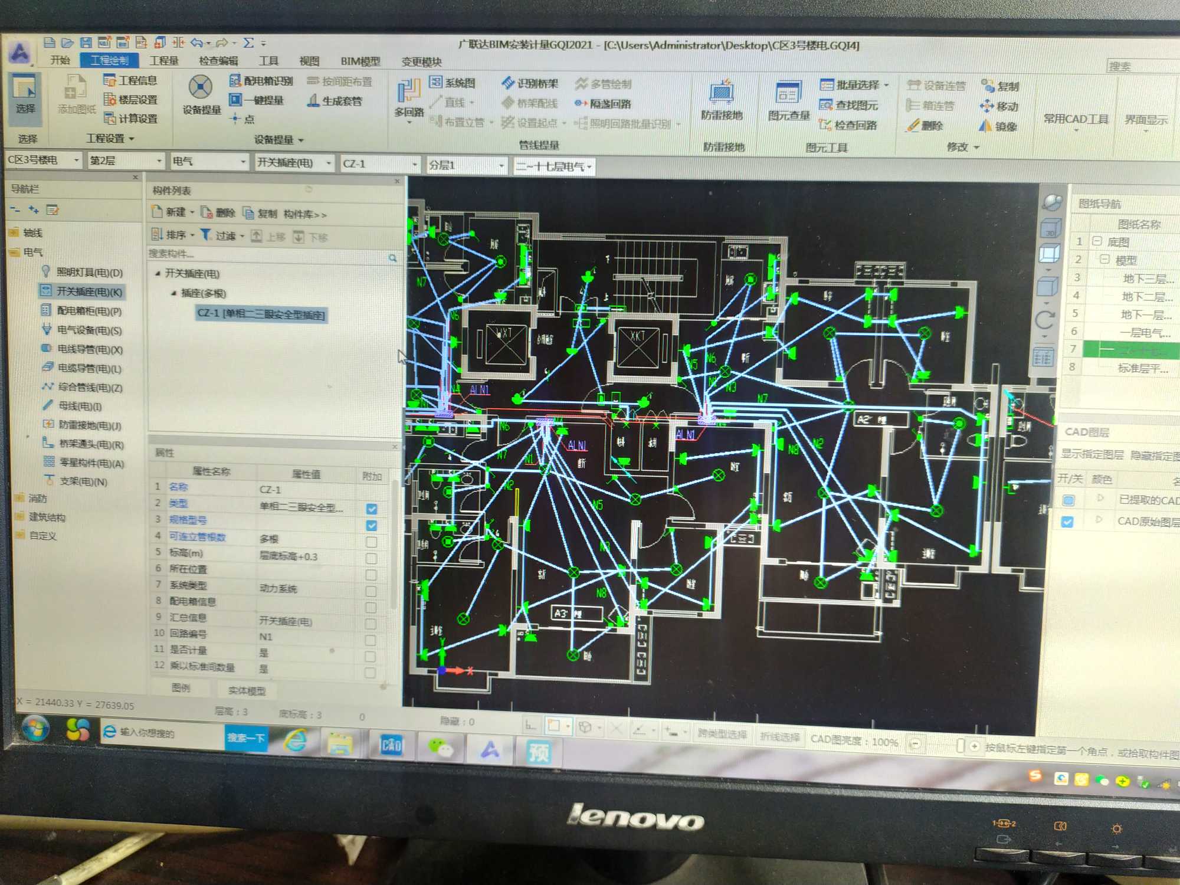Click 系统图 tool
The height and width of the screenshot is (885, 1180).
tap(453, 83)
